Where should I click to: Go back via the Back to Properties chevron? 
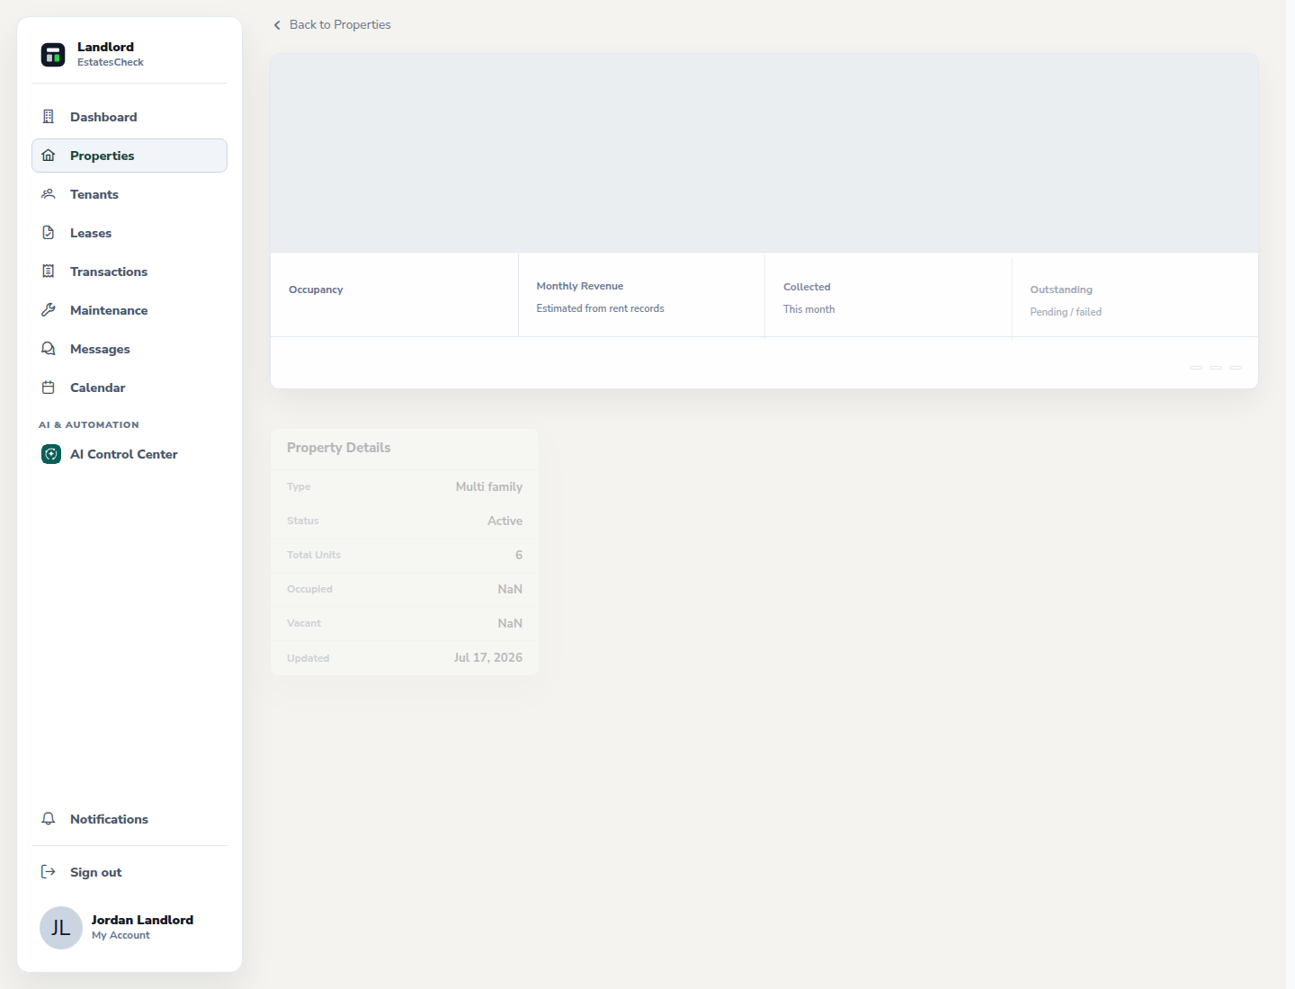pos(277,25)
